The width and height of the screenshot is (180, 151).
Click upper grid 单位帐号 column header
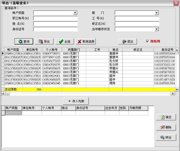[32, 50]
